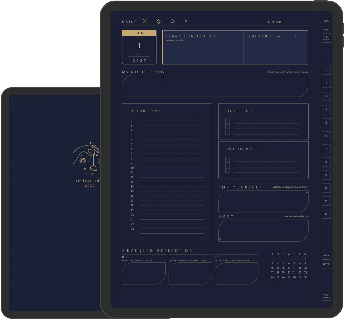Image resolution: width=344 pixels, height=320 pixels.
Task: Go to month tab 8
Action: (x=326, y=162)
